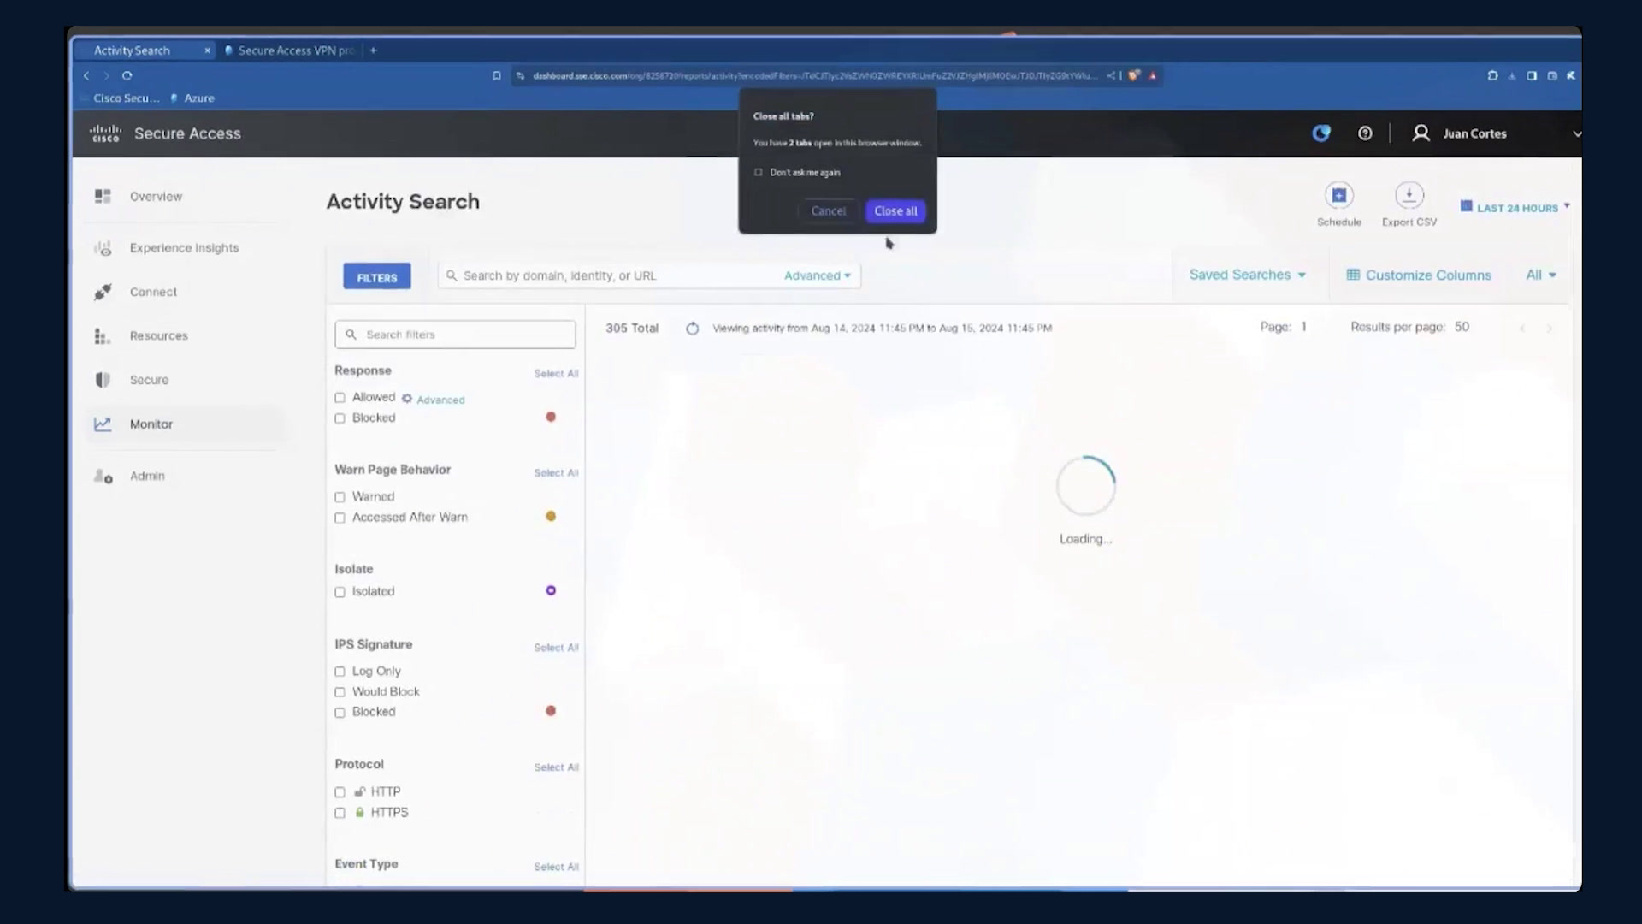Click the blue status icon near help
The height and width of the screenshot is (924, 1642).
click(1321, 133)
